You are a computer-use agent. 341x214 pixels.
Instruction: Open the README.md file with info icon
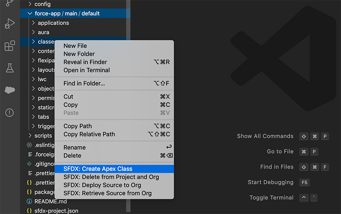[x=50, y=201]
